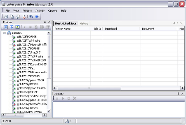Click the delete X icon in Activity toolbar
186x125 pixels.
74,98
